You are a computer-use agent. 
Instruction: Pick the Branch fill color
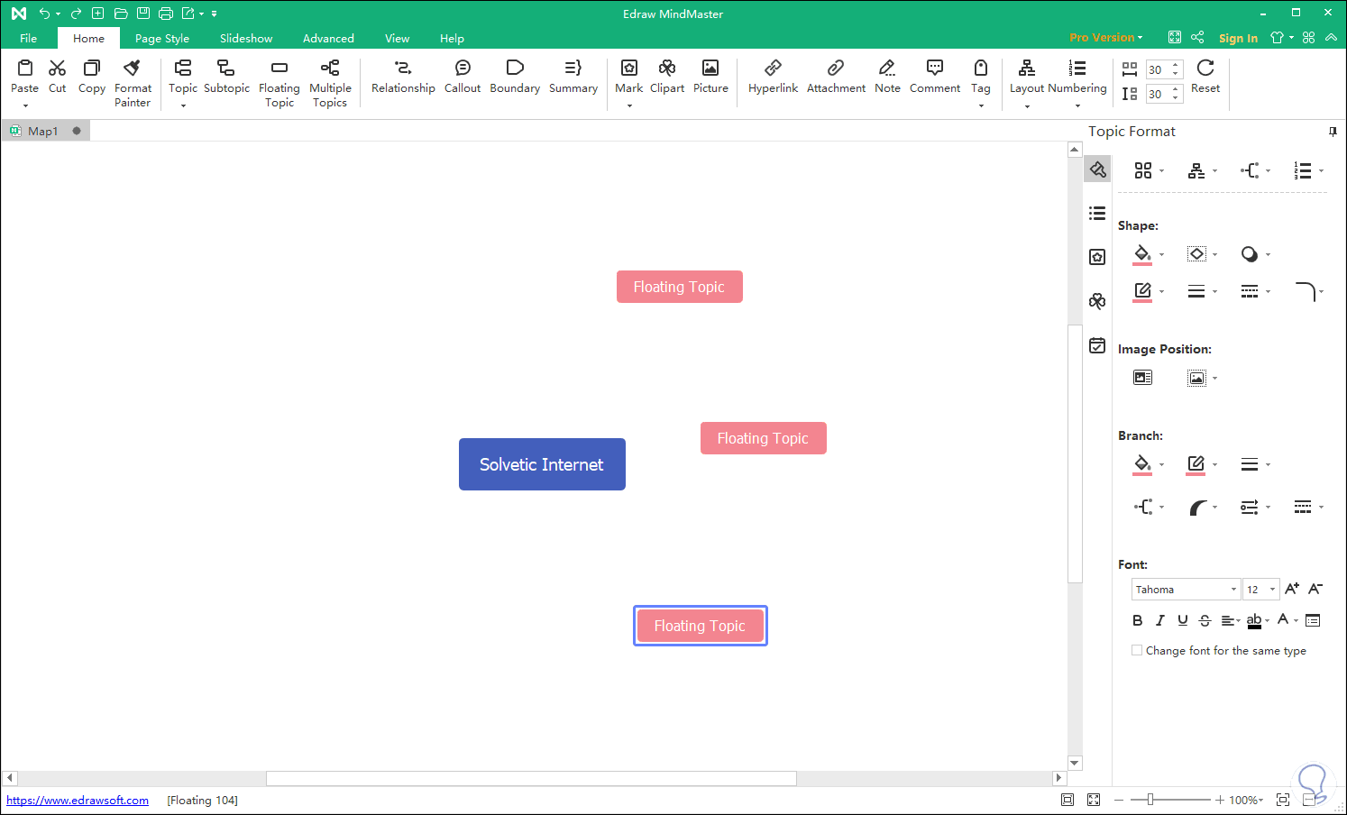coord(1142,464)
